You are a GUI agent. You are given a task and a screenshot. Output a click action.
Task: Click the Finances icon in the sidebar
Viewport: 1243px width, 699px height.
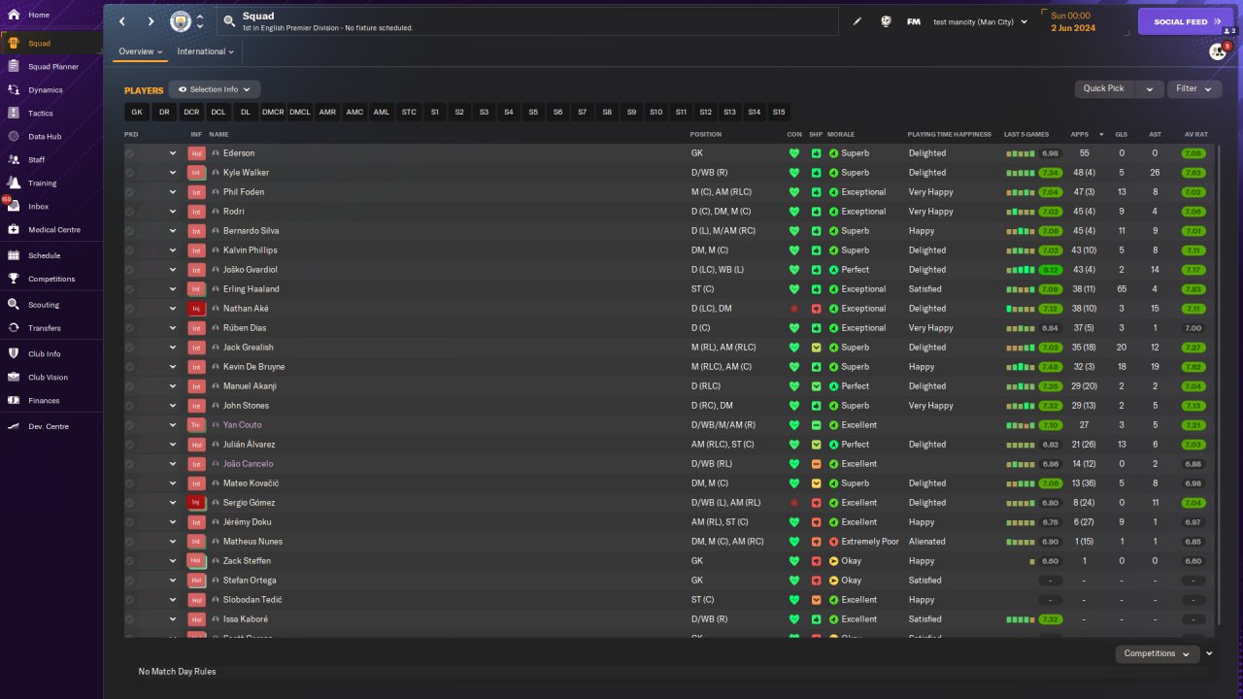click(x=14, y=400)
